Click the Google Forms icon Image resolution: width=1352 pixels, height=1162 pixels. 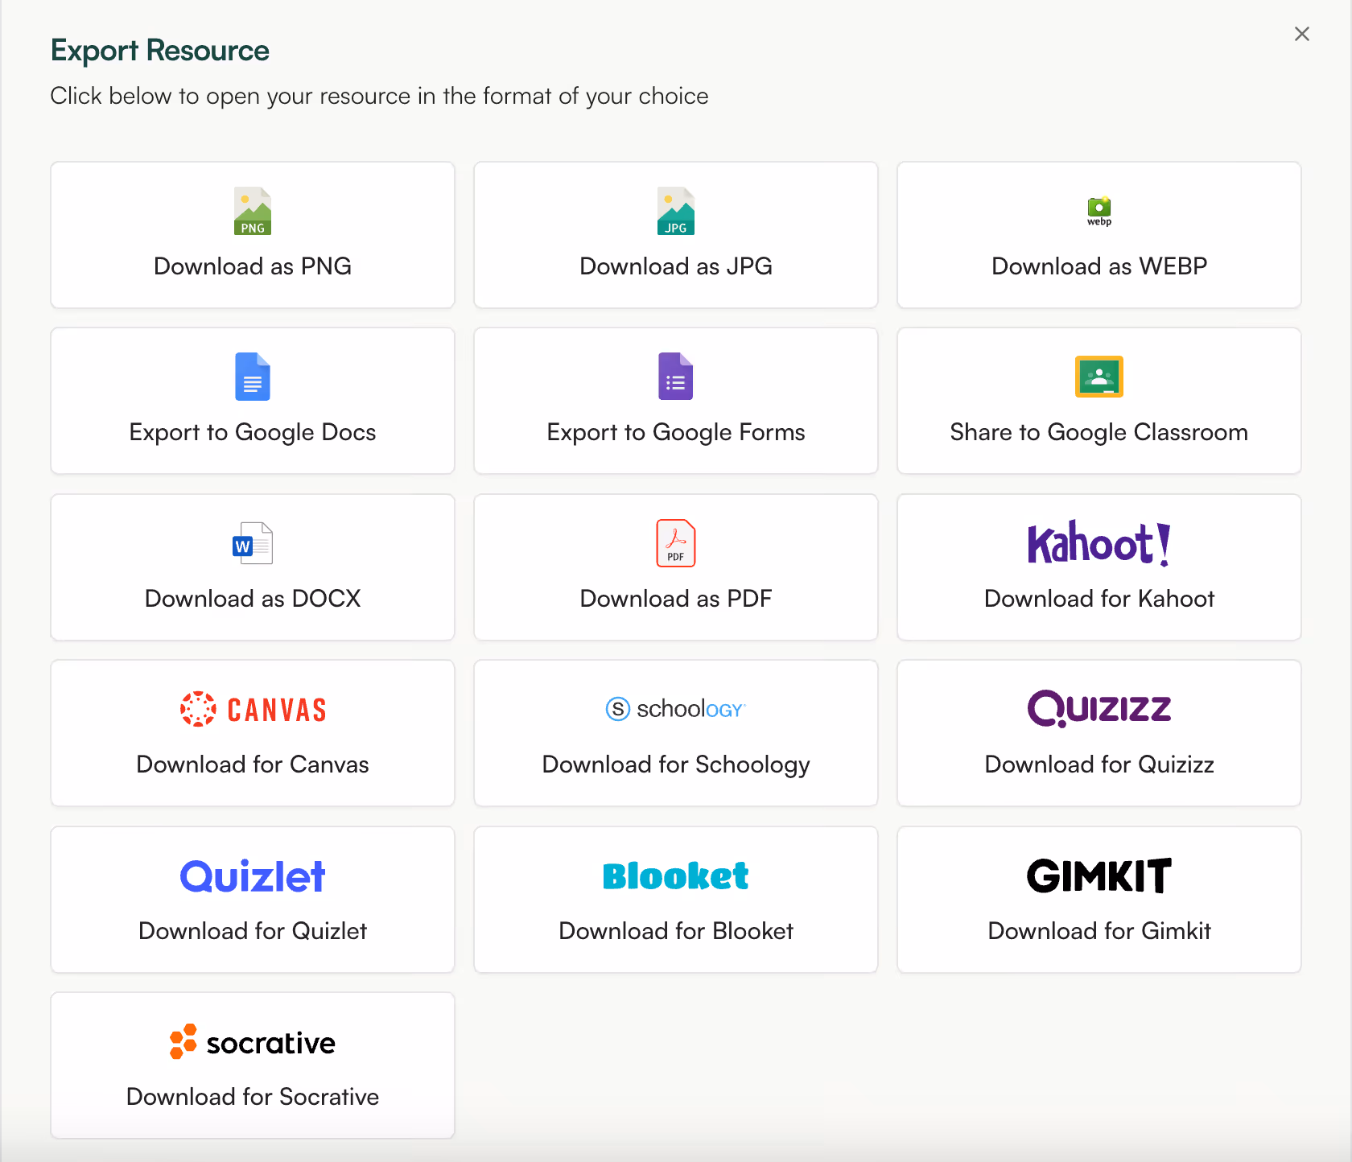[x=676, y=377]
